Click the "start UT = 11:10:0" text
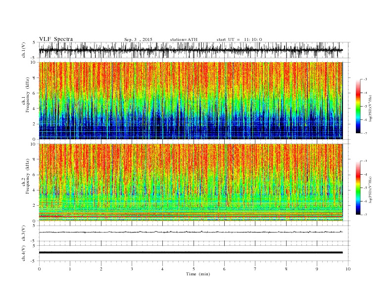The width and height of the screenshot is (392, 302). 239,39
